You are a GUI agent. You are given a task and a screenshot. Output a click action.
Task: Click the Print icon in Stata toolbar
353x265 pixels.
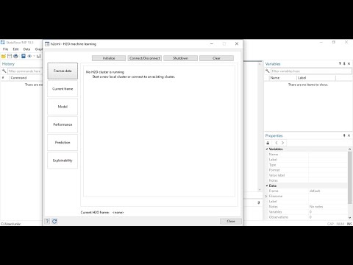pyautogui.click(x=15, y=56)
